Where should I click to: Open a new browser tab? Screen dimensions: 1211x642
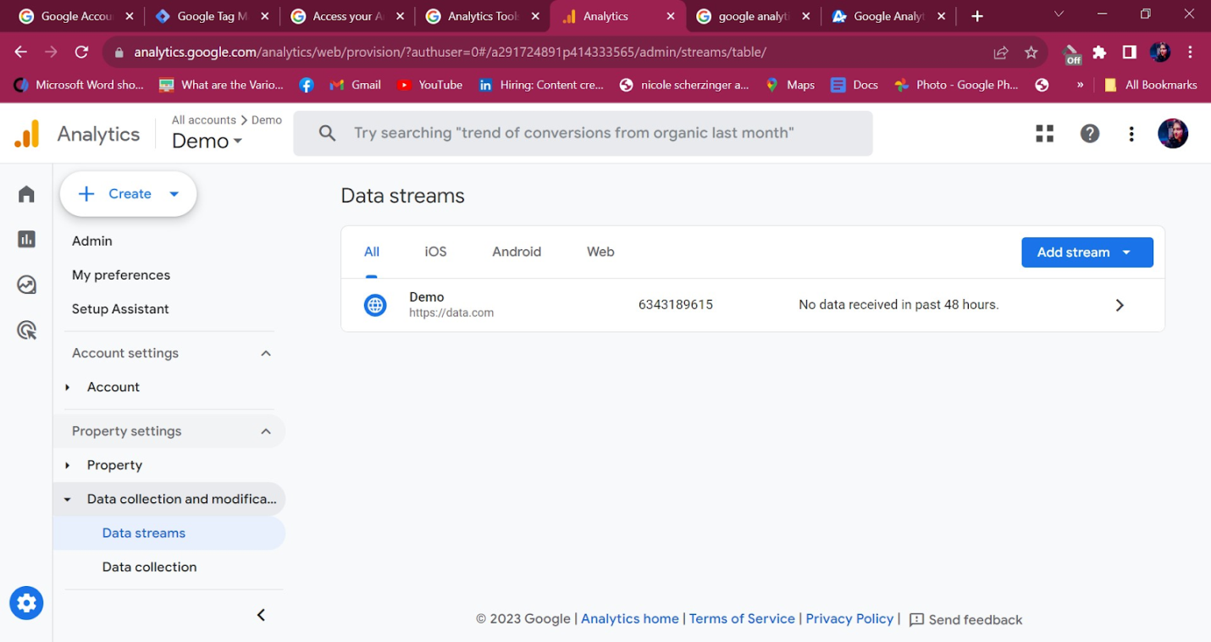977,16
